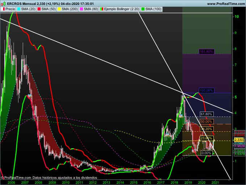Select the 50,00% Fibonacci level label
246x185 pixels.
click(207, 122)
